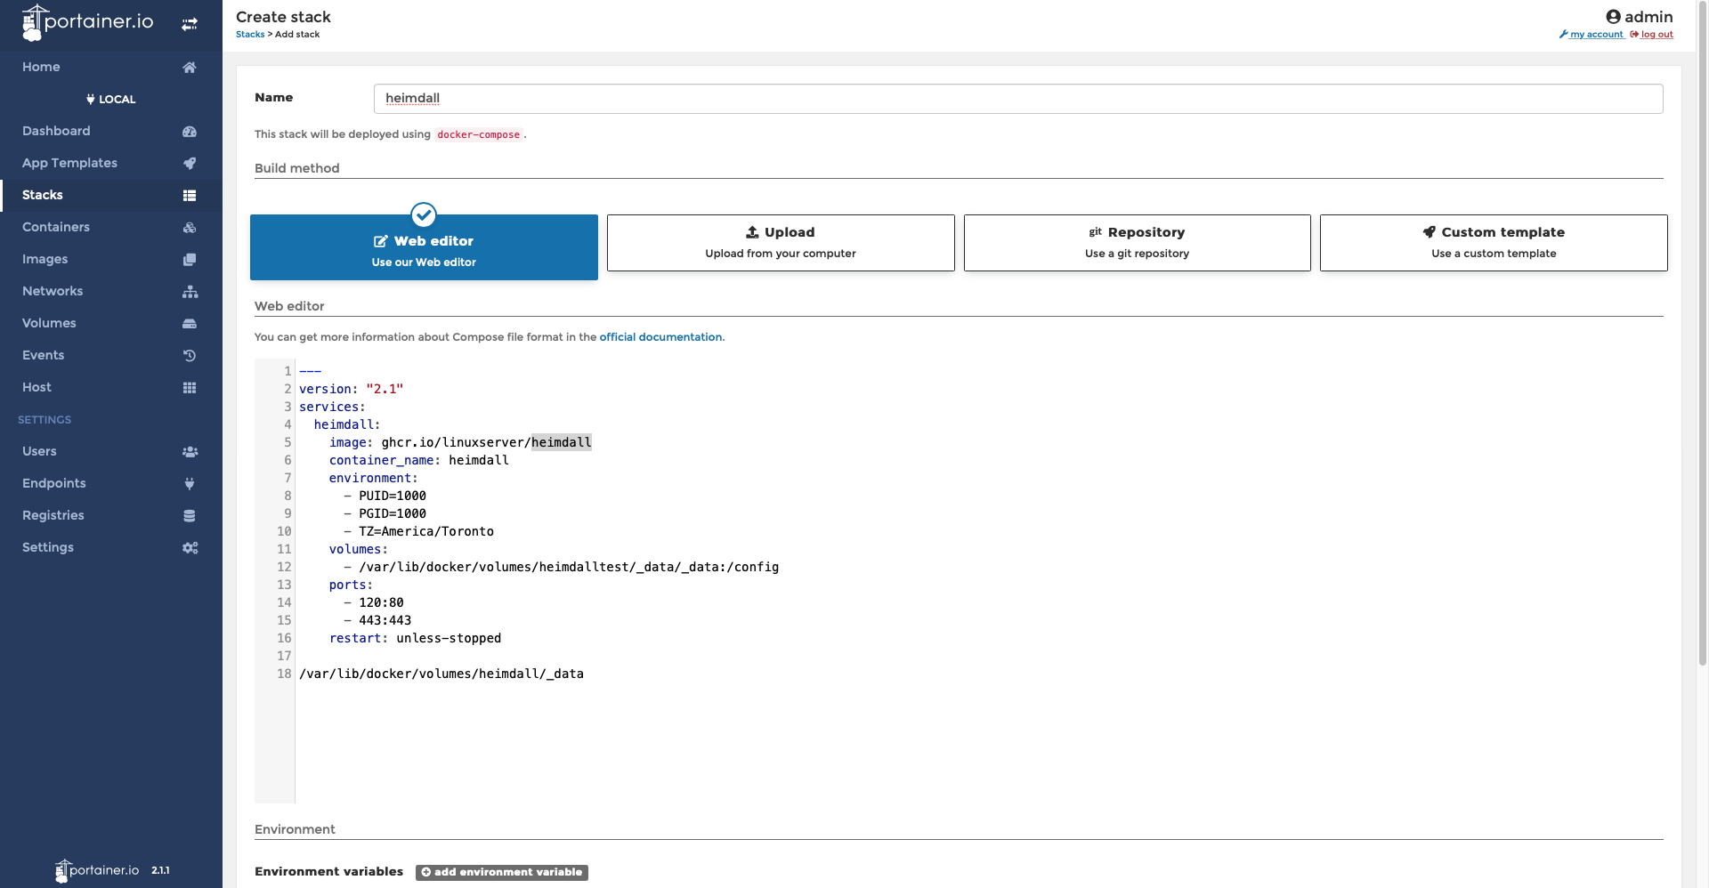The height and width of the screenshot is (888, 1709).
Task: Click the highlighted word heimdall on line 5
Action: click(562, 442)
